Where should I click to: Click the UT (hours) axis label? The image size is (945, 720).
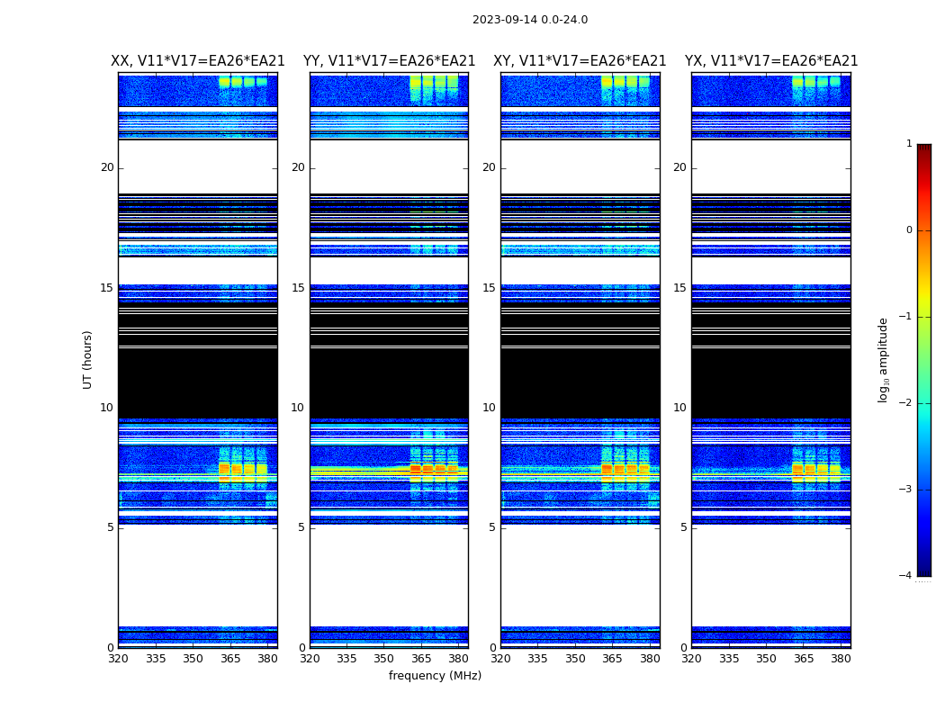pyautogui.click(x=88, y=359)
